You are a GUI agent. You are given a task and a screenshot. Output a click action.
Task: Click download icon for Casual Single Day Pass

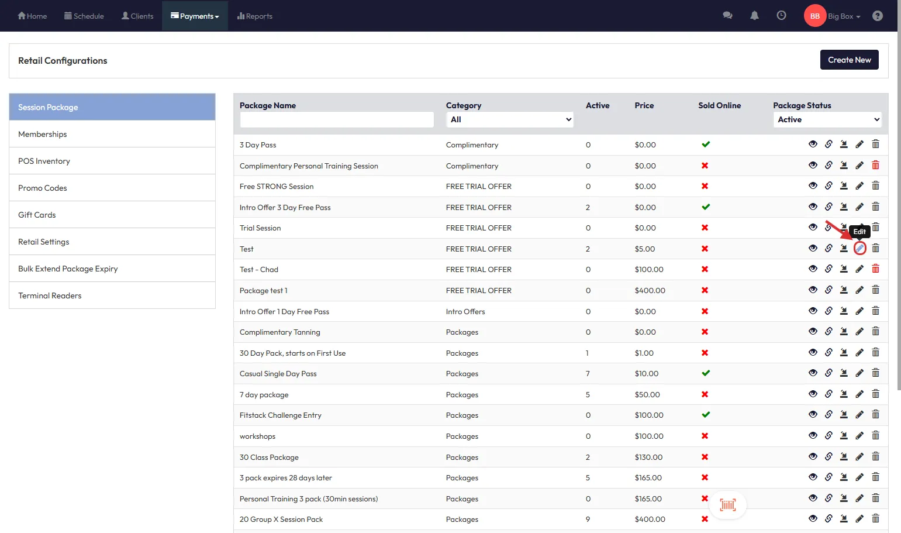(x=844, y=373)
